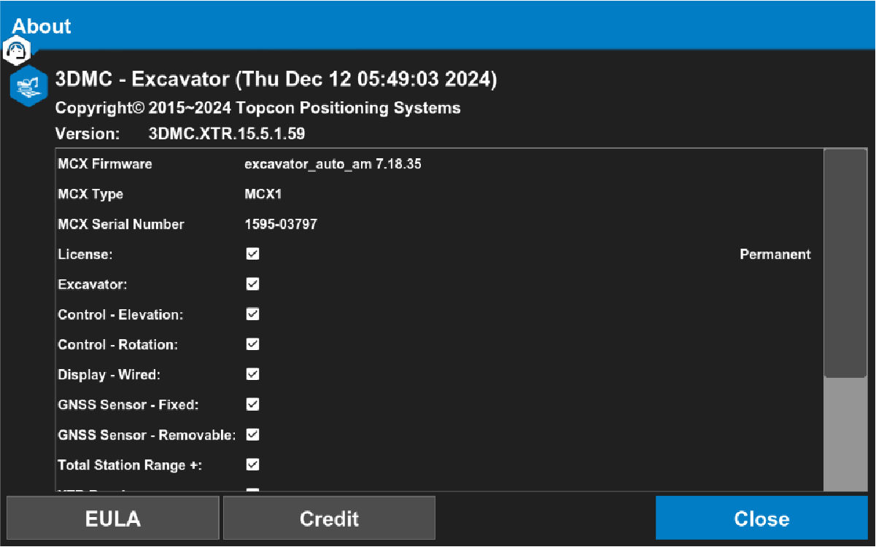Click the dark scrollbar thumb
Image resolution: width=876 pixels, height=547 pixels.
point(845,263)
